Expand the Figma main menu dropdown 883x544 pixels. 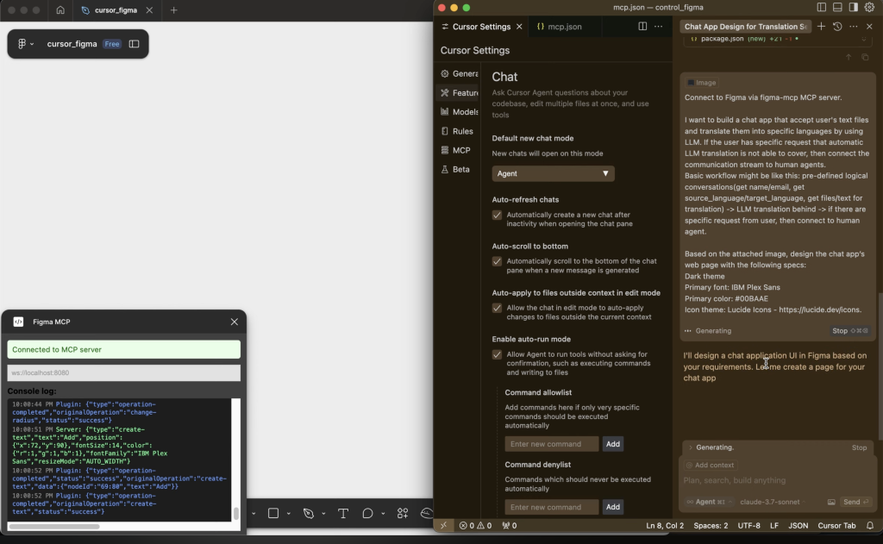click(x=26, y=44)
